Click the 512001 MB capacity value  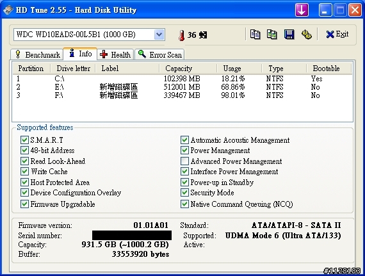[182, 87]
